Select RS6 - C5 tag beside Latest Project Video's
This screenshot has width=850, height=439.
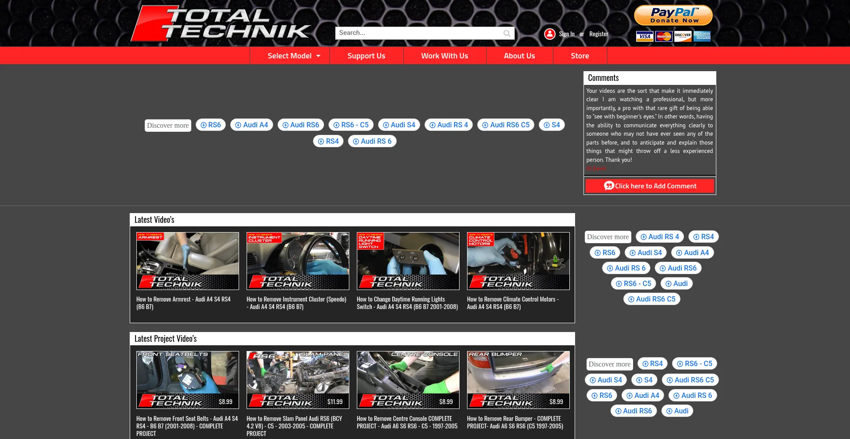coord(695,364)
